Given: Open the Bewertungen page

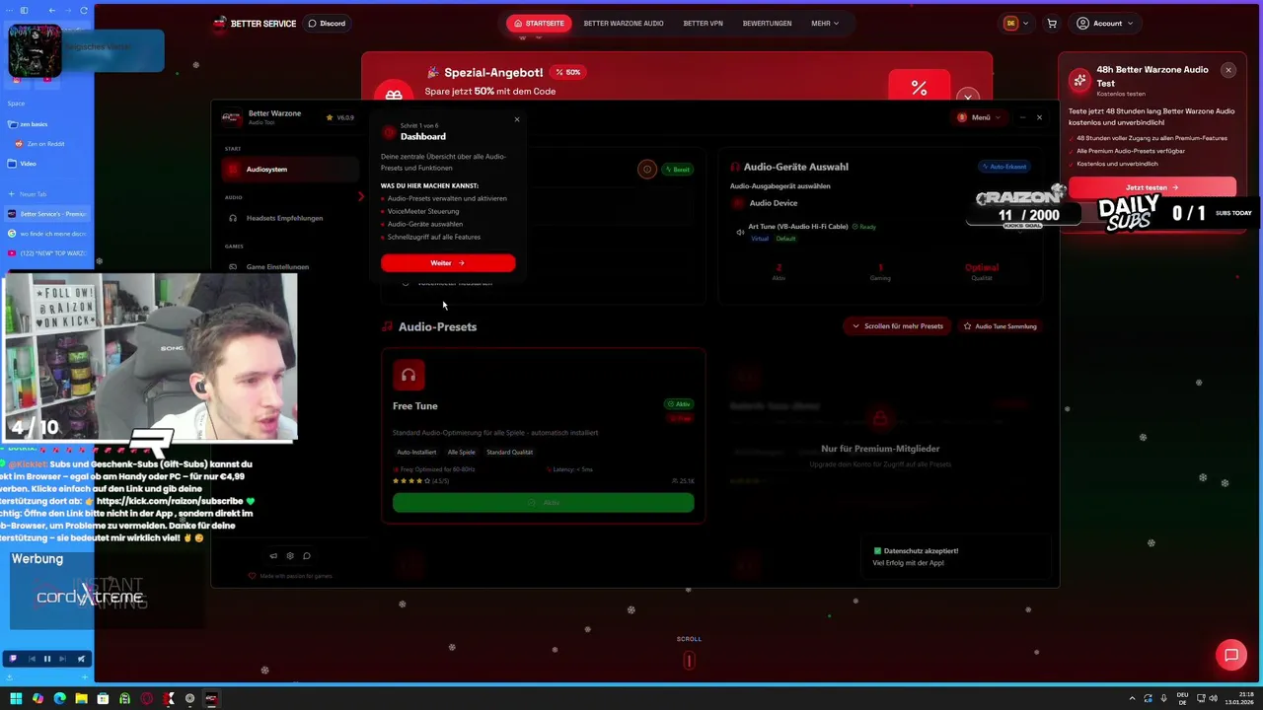Looking at the screenshot, I should click(767, 23).
